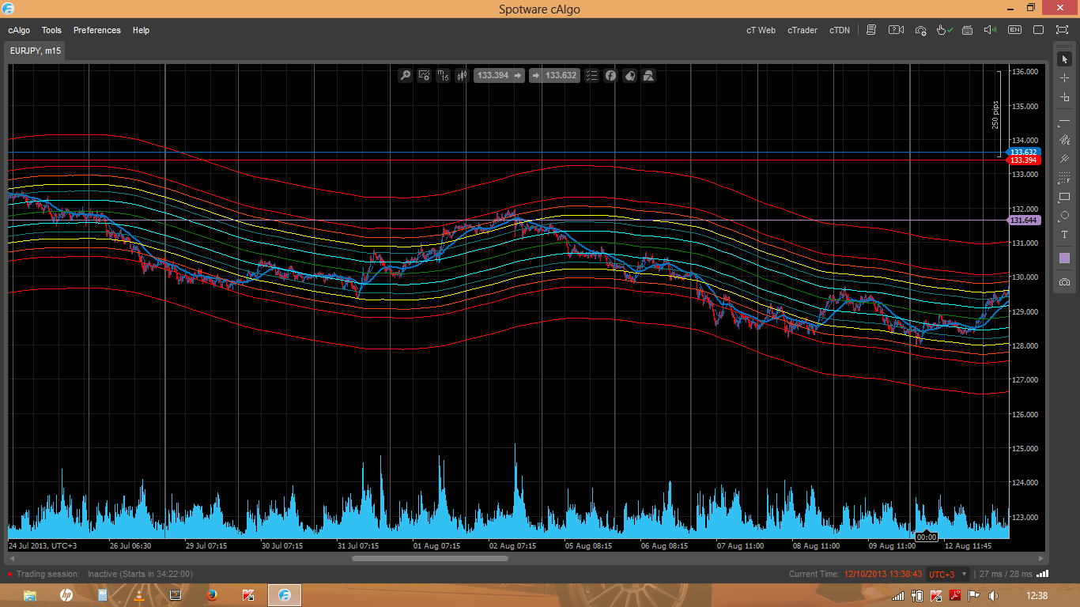Select the horizontal line drawing tool

1064,121
